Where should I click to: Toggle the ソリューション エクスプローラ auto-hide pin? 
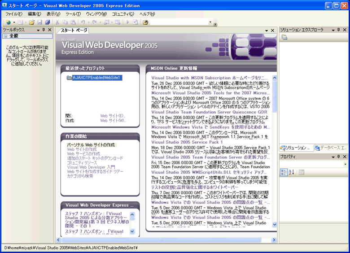tap(339, 30)
